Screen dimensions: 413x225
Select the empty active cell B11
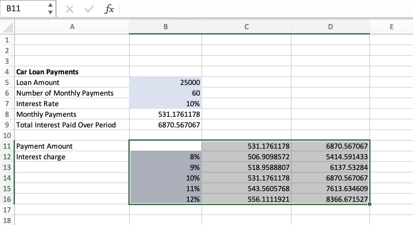point(165,146)
